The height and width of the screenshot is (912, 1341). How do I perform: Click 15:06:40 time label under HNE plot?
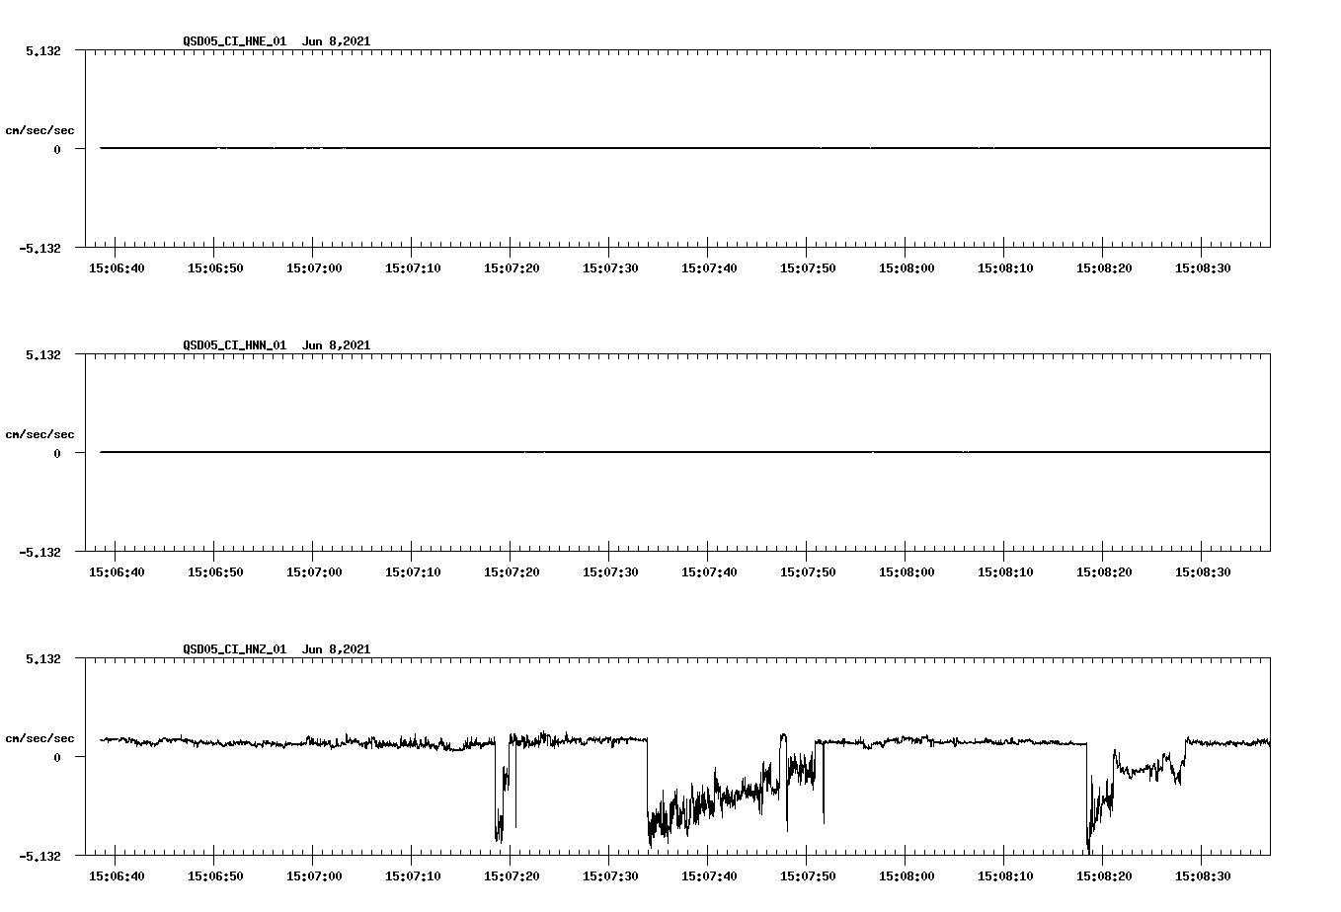tap(117, 268)
